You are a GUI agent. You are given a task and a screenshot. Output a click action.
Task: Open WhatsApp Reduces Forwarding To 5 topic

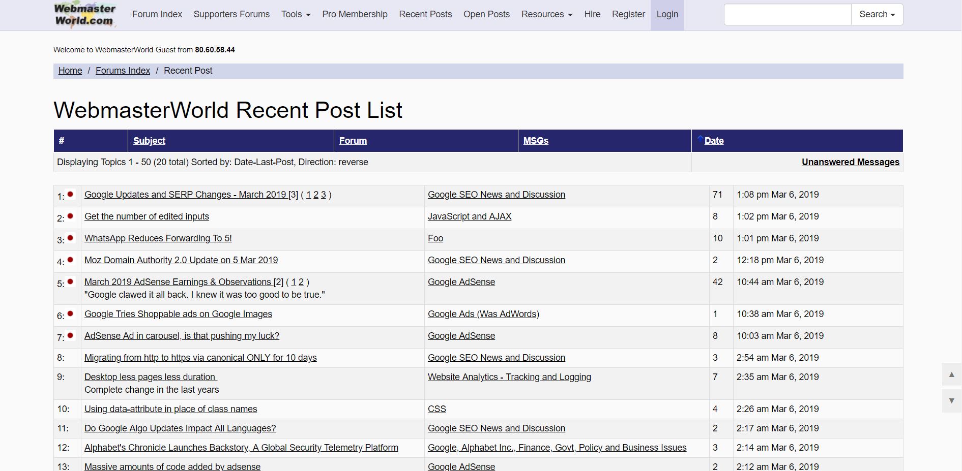pyautogui.click(x=158, y=238)
